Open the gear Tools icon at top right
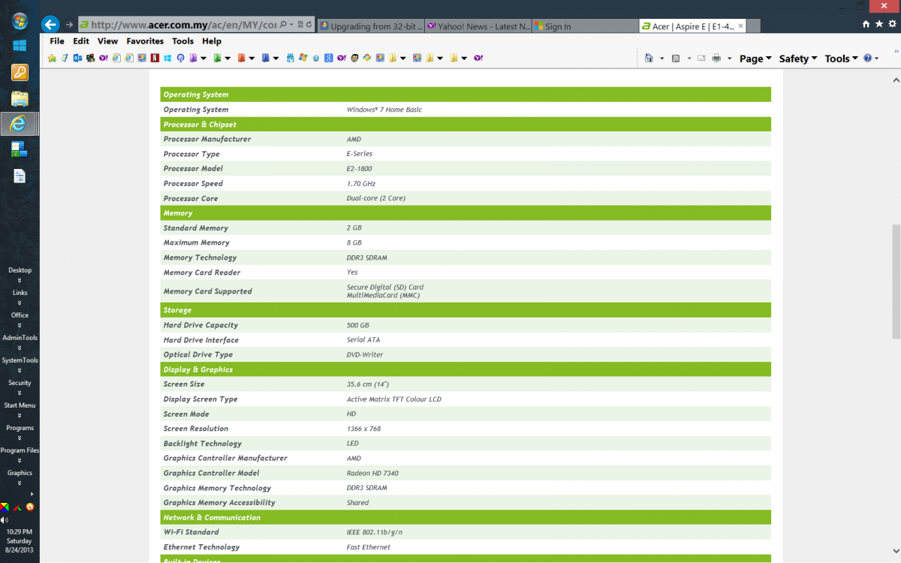The image size is (901, 563). [891, 25]
